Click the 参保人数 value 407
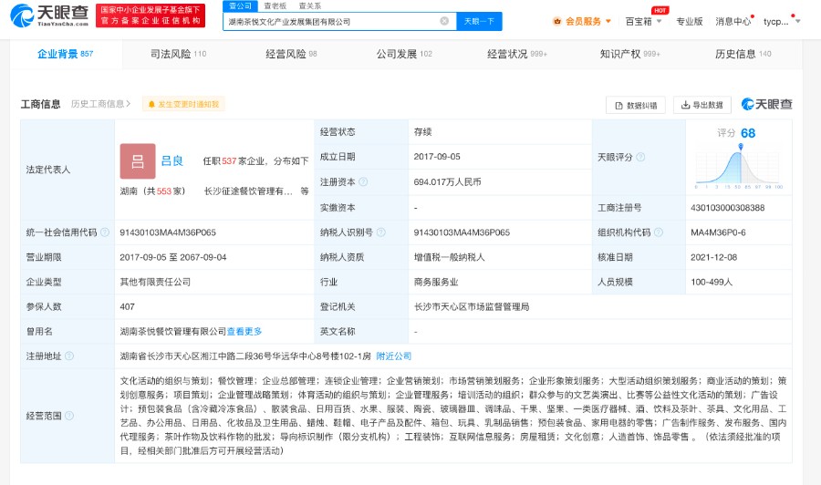821x485 pixels. pos(127,306)
